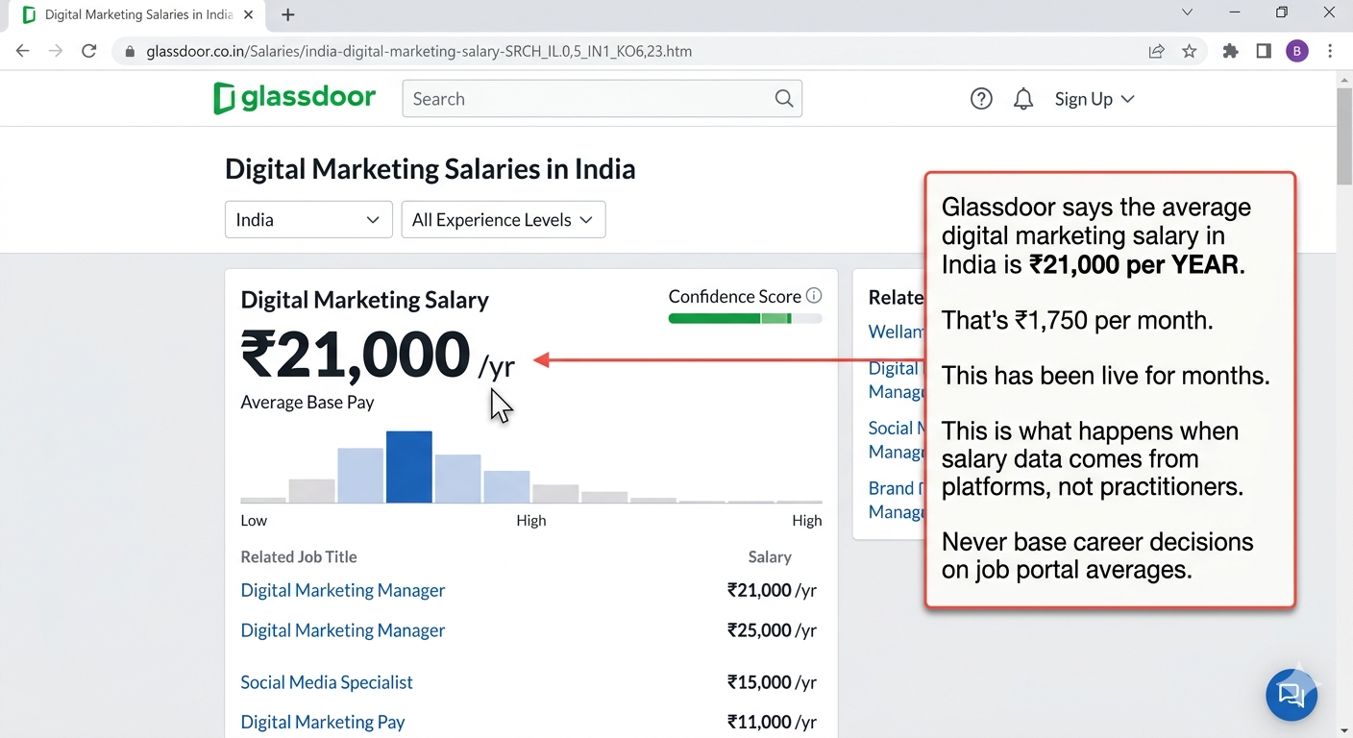
Task: Click the search magnifier icon
Action: pos(784,98)
